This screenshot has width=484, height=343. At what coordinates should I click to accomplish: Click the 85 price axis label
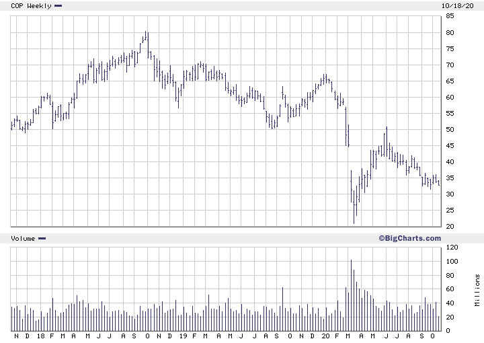pyautogui.click(x=450, y=16)
